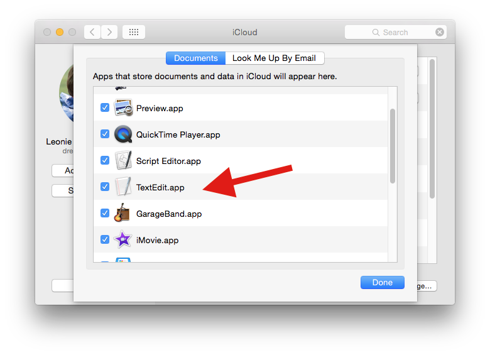Click the Preview.app icon
This screenshot has height=355, width=490.
123,108
